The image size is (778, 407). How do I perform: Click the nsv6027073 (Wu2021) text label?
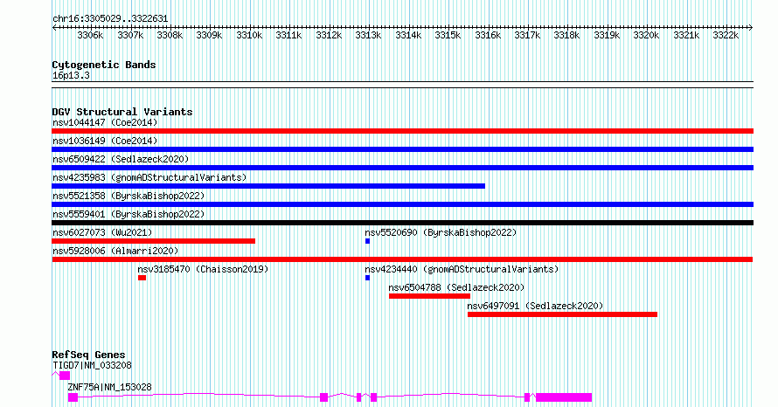(x=102, y=232)
